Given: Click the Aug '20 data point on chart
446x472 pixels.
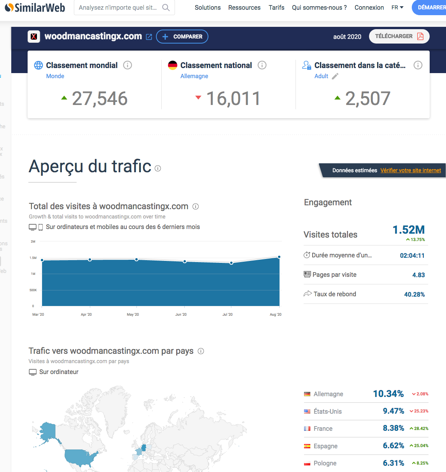Looking at the screenshot, I should pyautogui.click(x=279, y=257).
